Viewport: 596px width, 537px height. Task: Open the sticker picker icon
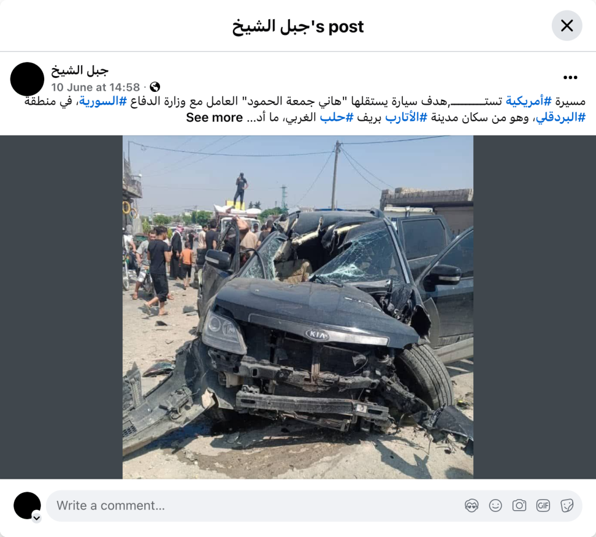[567, 506]
